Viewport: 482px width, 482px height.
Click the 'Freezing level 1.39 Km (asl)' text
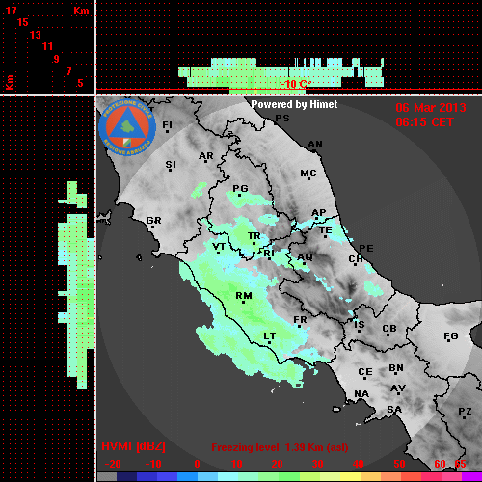click(x=280, y=447)
